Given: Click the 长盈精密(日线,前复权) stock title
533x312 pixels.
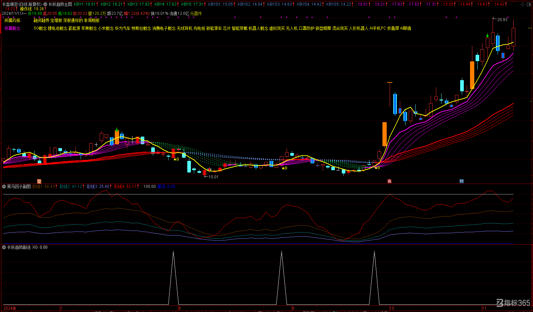Looking at the screenshot, I should [22, 4].
